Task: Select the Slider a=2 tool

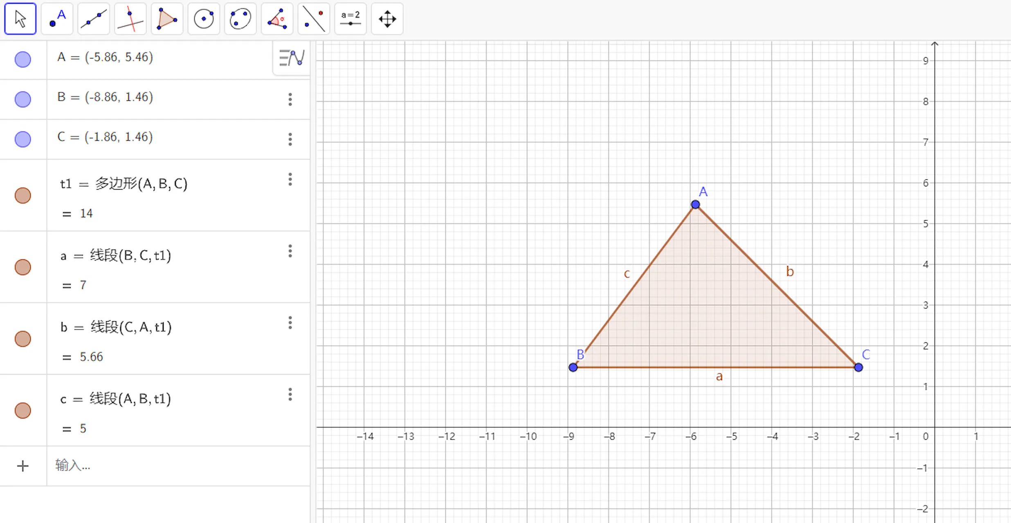Action: click(x=350, y=19)
